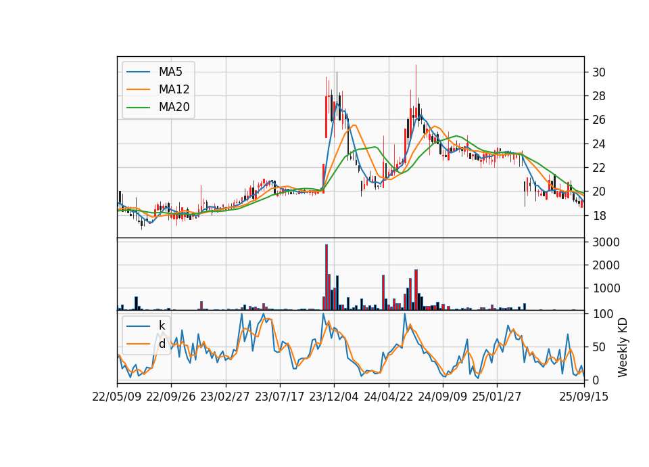Click the 24/09/09 date tick label
649x467 pixels.
click(x=442, y=397)
